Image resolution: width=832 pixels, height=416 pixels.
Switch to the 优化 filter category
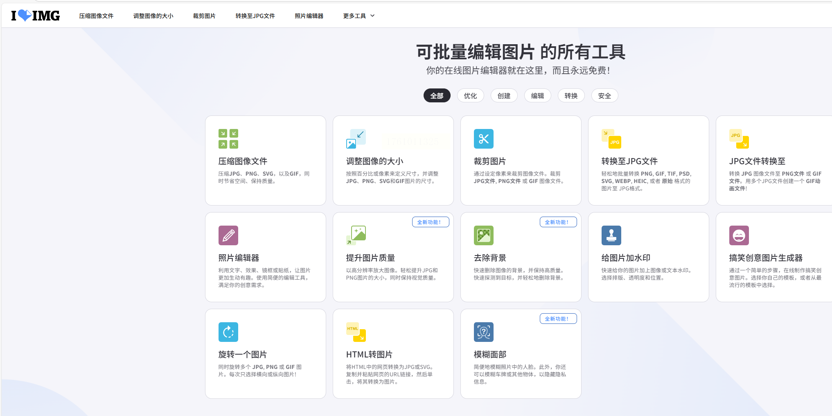pos(470,96)
